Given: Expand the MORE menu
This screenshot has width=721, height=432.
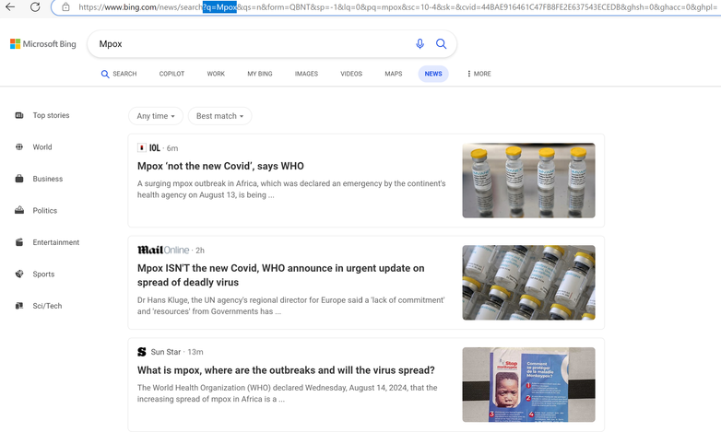Looking at the screenshot, I should coord(479,74).
